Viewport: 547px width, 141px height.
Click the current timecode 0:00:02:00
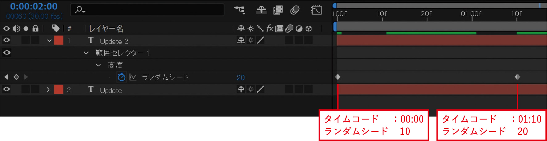click(x=34, y=6)
